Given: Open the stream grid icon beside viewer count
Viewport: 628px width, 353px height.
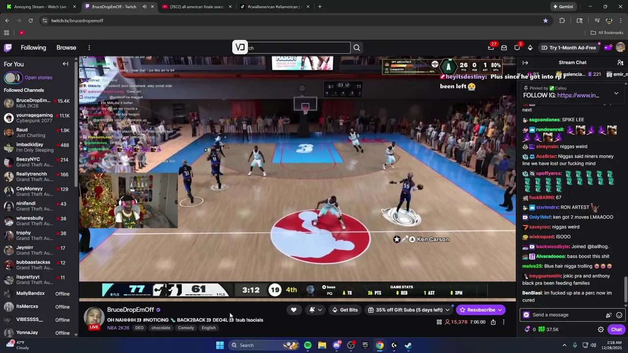Looking at the screenshot, I should (439, 322).
